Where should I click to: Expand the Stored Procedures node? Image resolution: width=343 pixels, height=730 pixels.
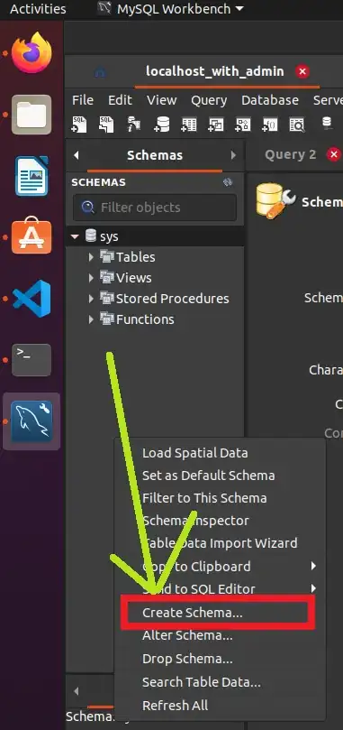(x=91, y=299)
